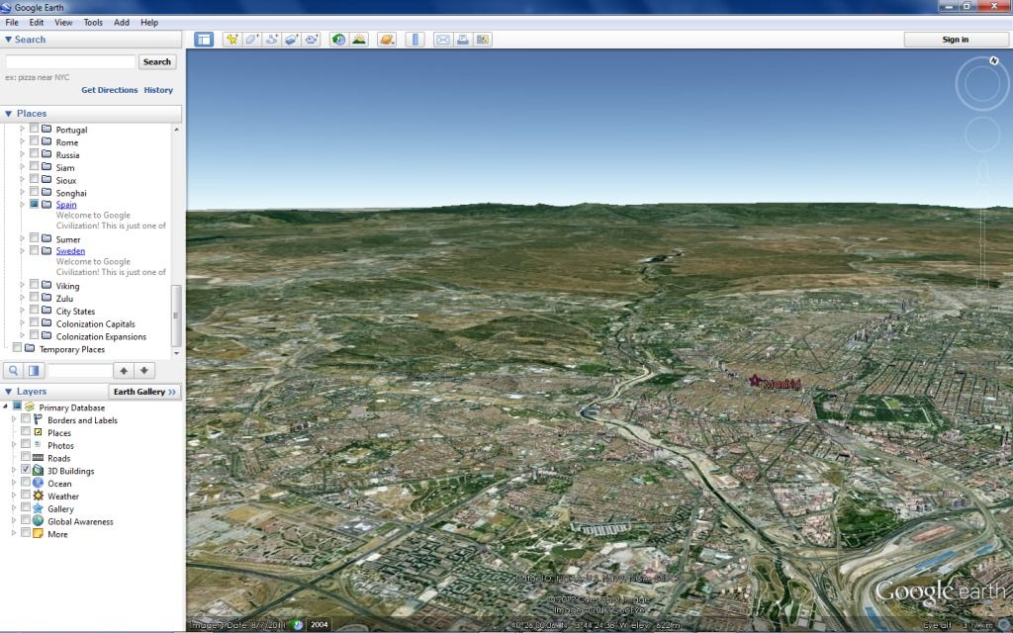Click the Search button
1013x633 pixels.
pyautogui.click(x=157, y=62)
